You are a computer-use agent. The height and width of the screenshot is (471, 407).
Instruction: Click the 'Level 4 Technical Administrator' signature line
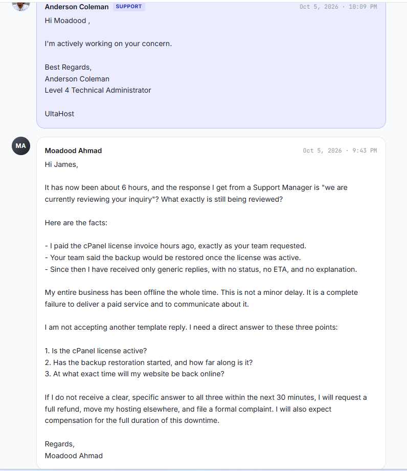(98, 91)
